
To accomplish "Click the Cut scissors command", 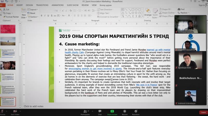I will coord(6,9).
